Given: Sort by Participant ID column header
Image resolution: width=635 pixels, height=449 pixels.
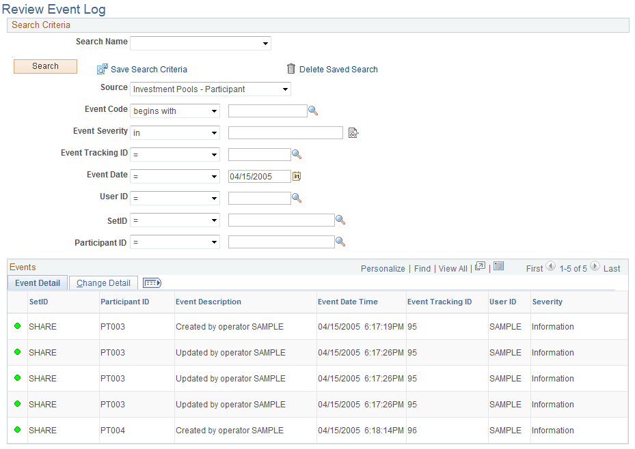Looking at the screenshot, I should pos(124,302).
